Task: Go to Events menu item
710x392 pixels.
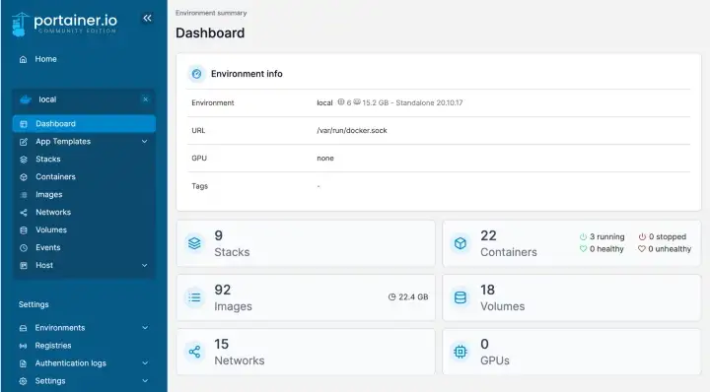Action: point(84,248)
